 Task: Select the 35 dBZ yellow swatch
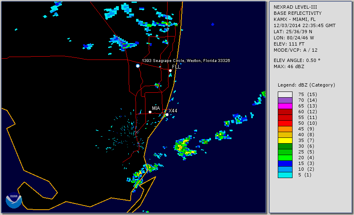click(285, 141)
